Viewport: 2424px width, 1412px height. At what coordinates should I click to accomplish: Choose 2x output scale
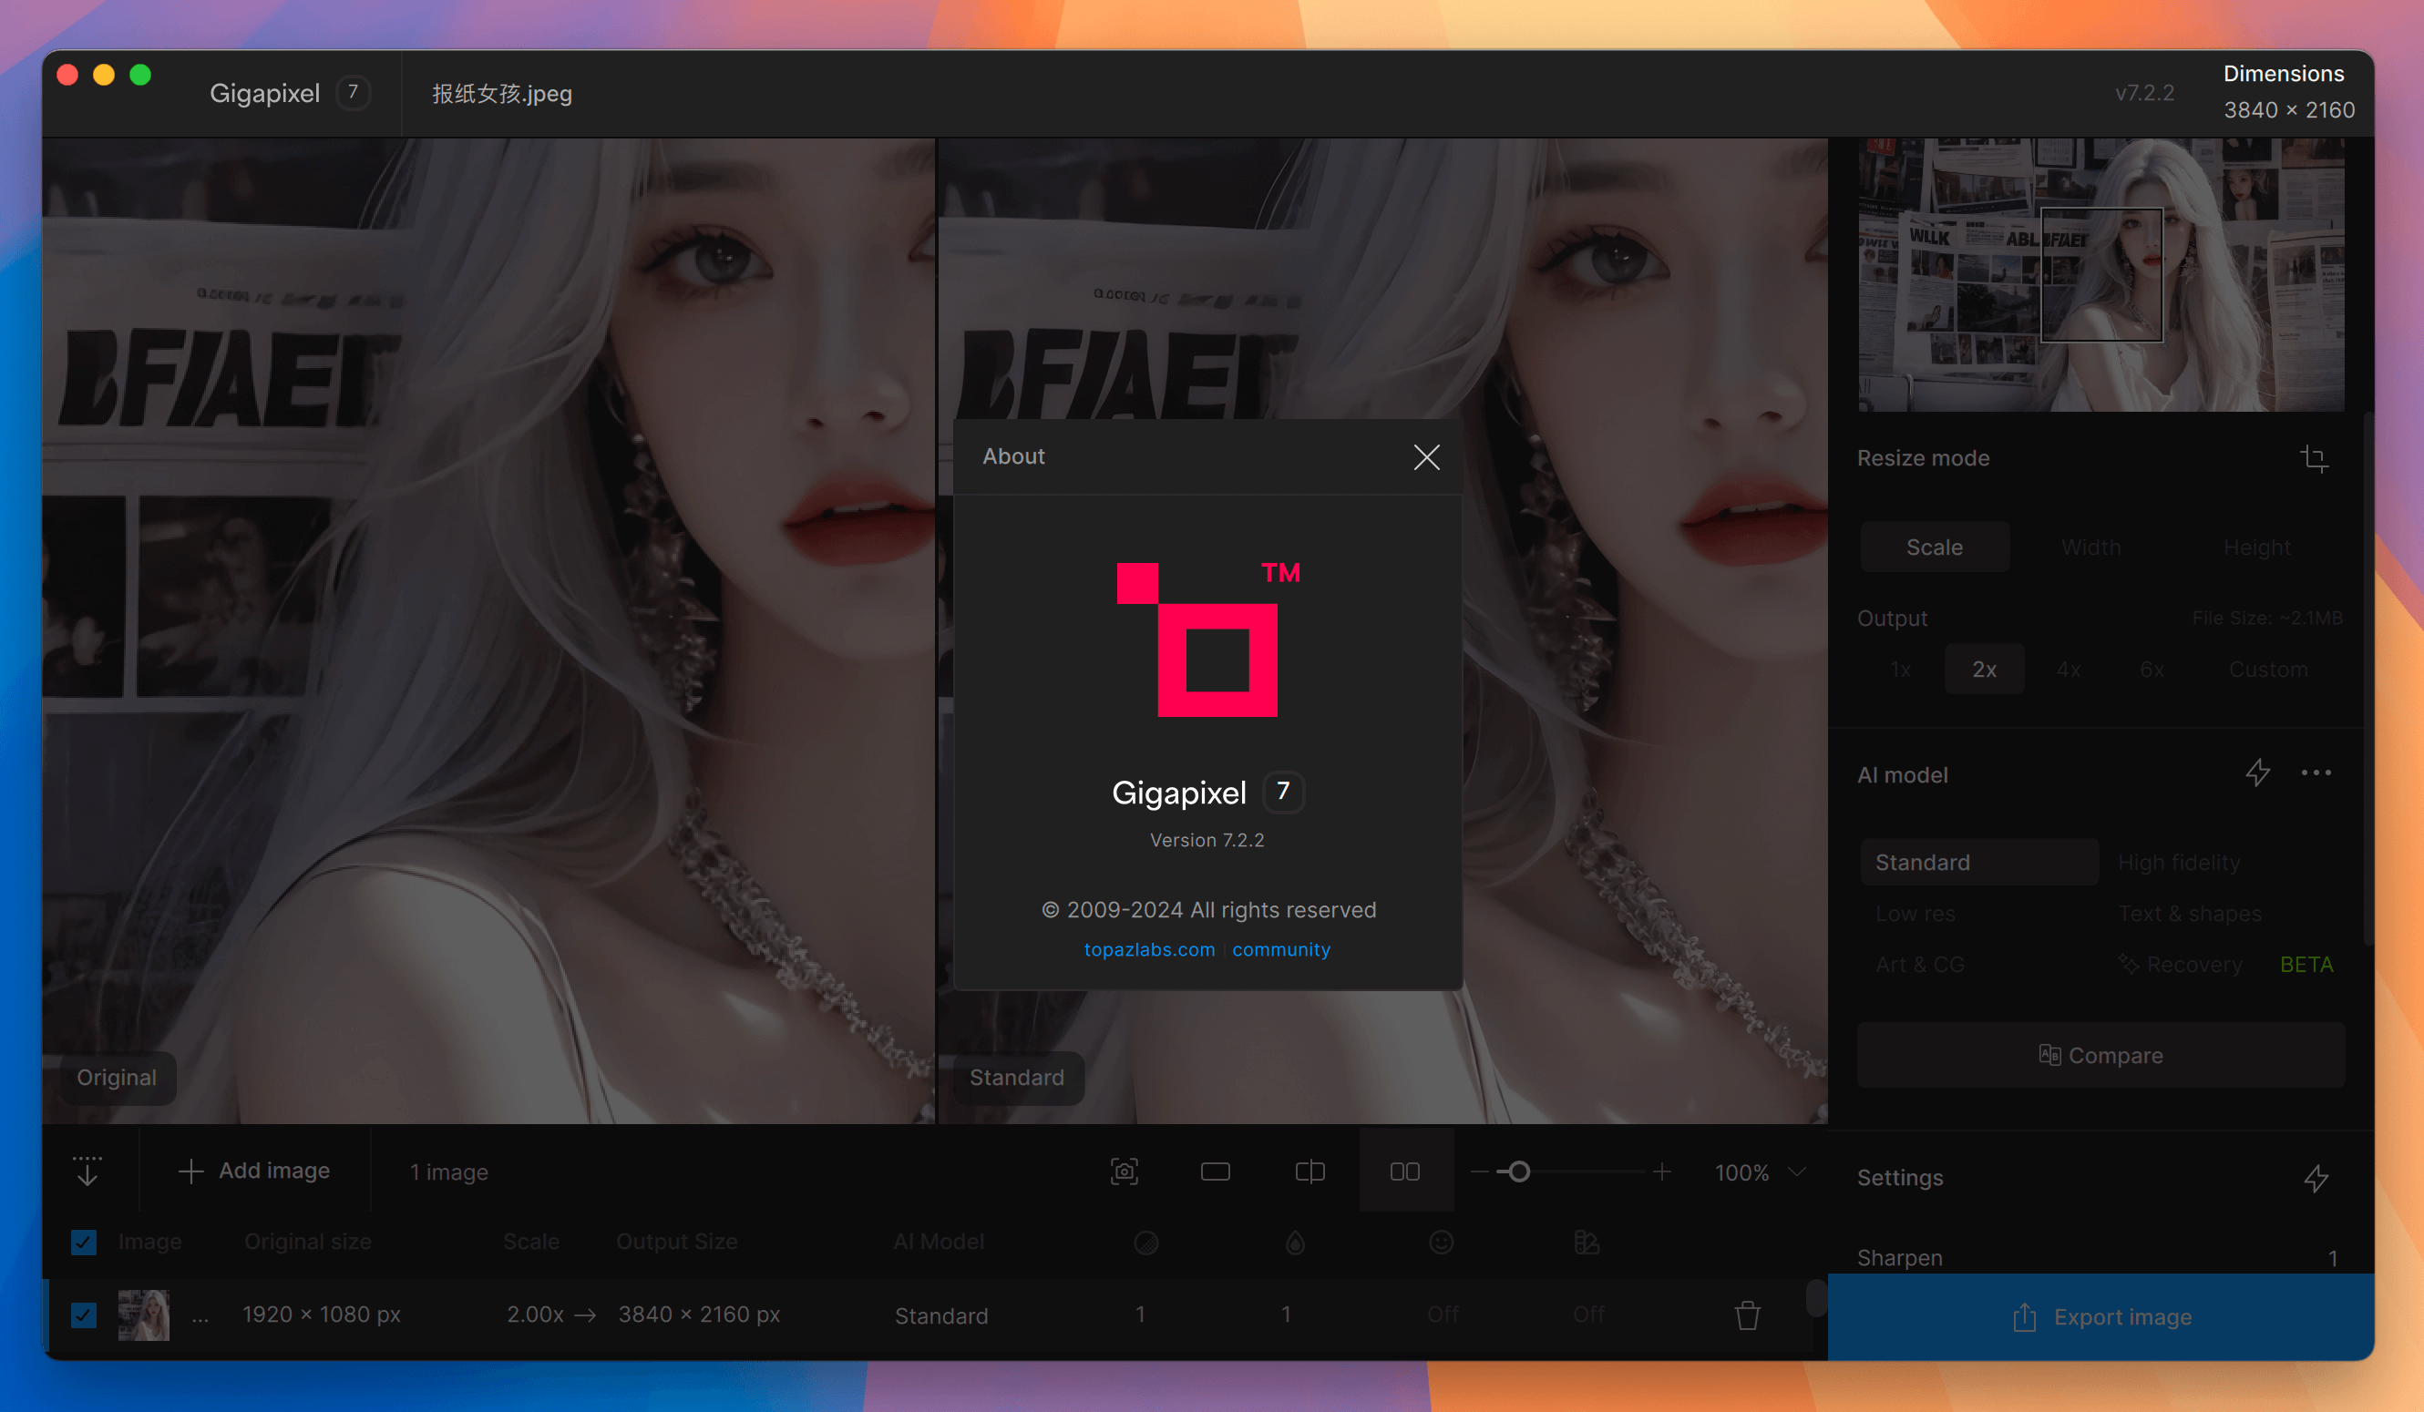pyautogui.click(x=1985, y=670)
